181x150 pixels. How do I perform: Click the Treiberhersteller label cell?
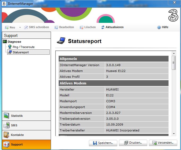coord(82,130)
